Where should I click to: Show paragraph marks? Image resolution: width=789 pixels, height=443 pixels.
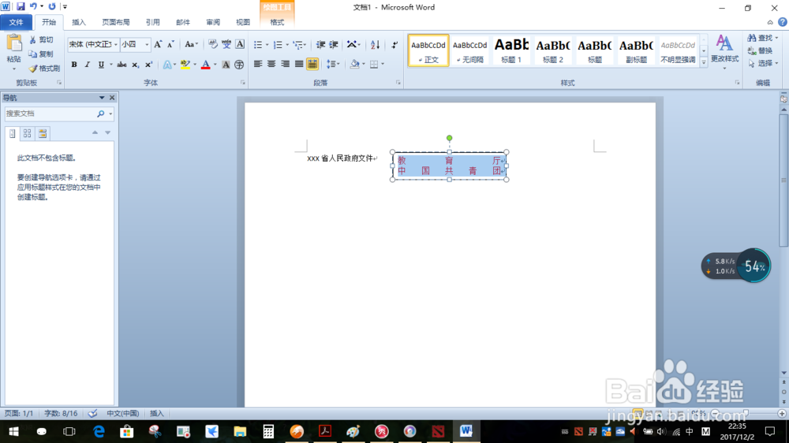point(394,45)
